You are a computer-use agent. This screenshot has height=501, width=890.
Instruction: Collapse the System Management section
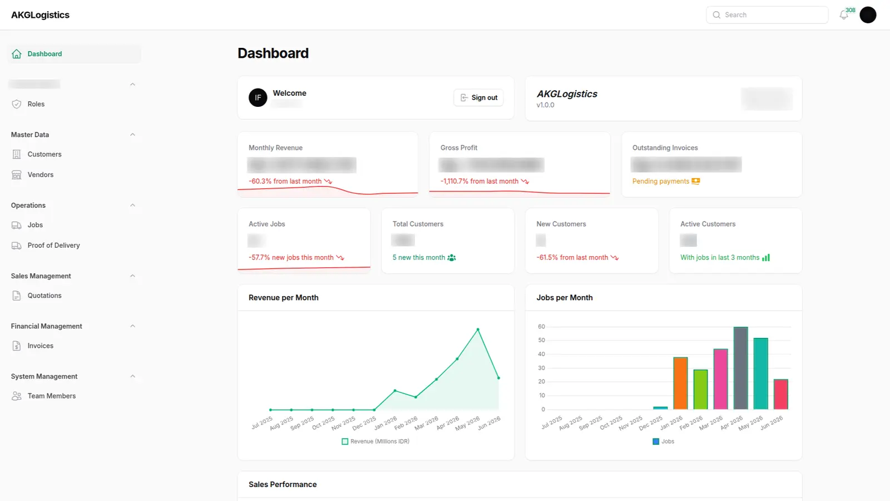(132, 376)
